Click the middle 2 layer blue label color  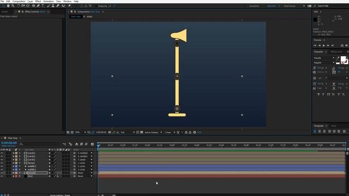pyautogui.click(x=16, y=166)
